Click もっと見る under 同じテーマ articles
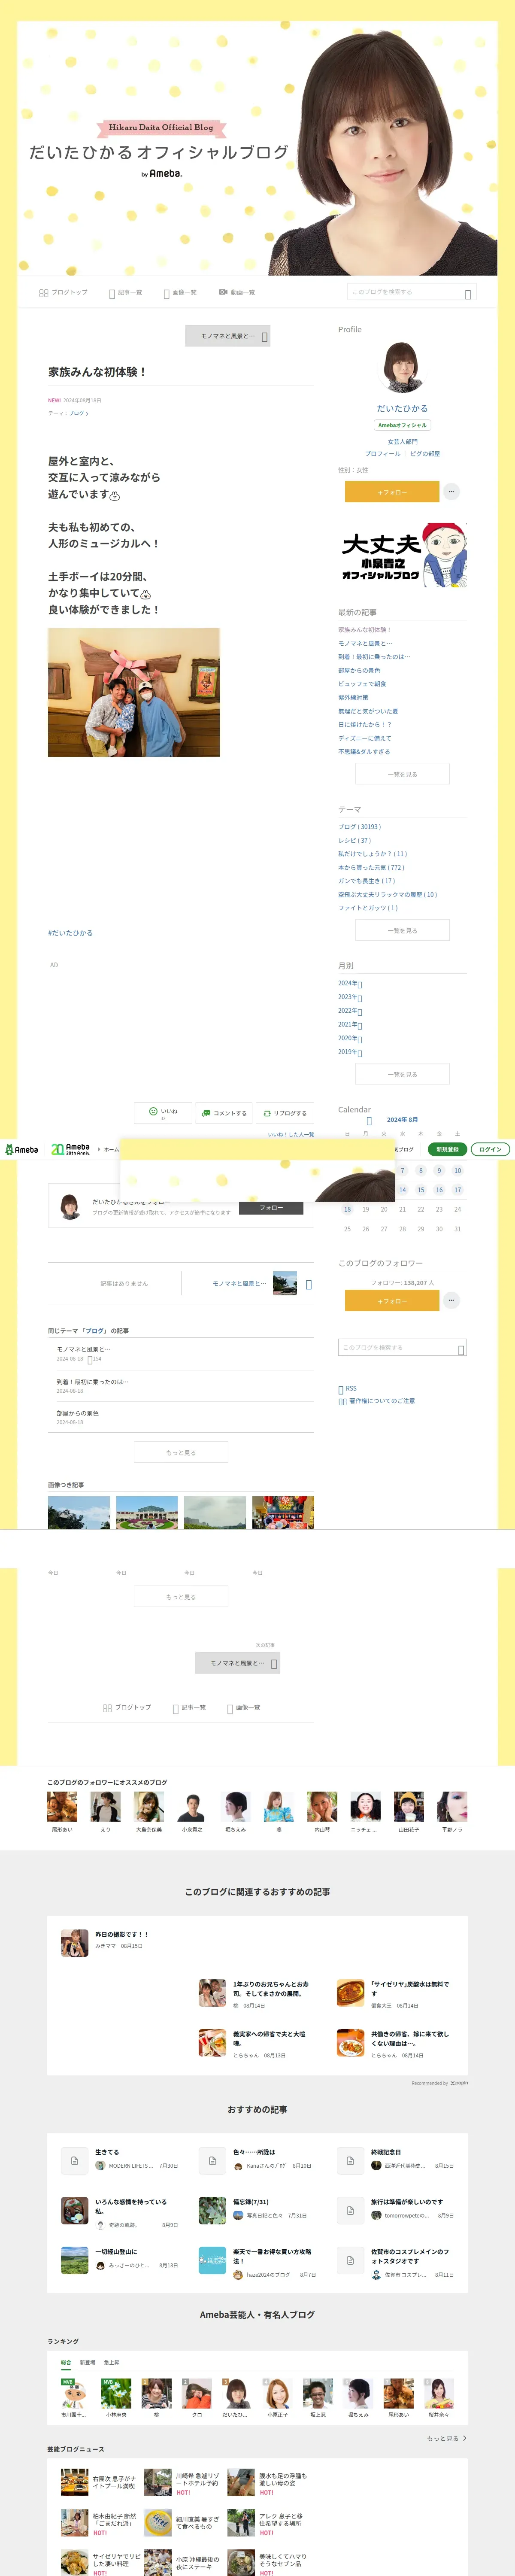This screenshot has height=2576, width=515. [x=181, y=1452]
